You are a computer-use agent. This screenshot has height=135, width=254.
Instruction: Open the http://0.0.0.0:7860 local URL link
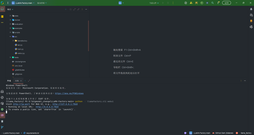[x=47, y=107]
